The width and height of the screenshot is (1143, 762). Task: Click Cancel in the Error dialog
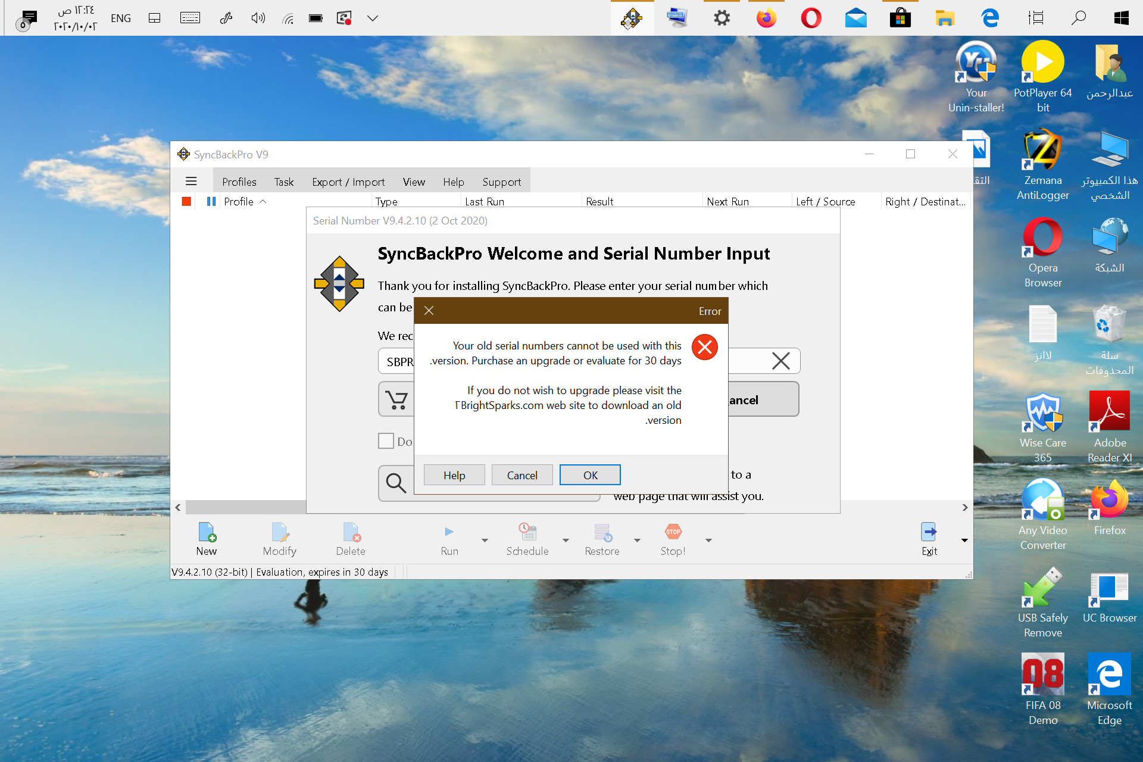click(x=522, y=475)
